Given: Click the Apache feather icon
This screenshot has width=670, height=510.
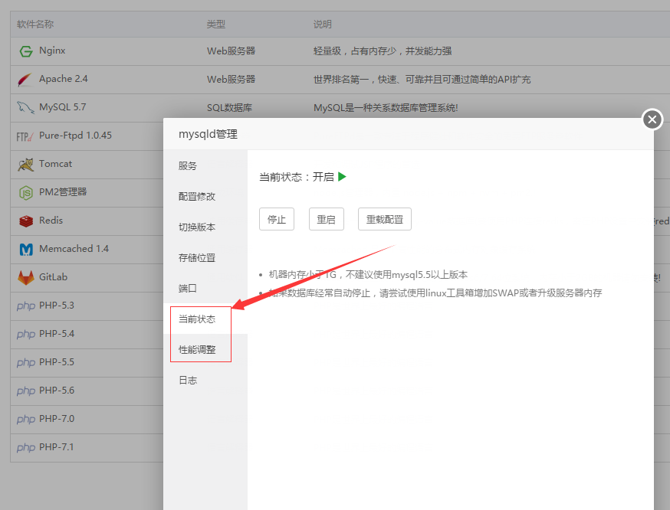Looking at the screenshot, I should click(25, 80).
